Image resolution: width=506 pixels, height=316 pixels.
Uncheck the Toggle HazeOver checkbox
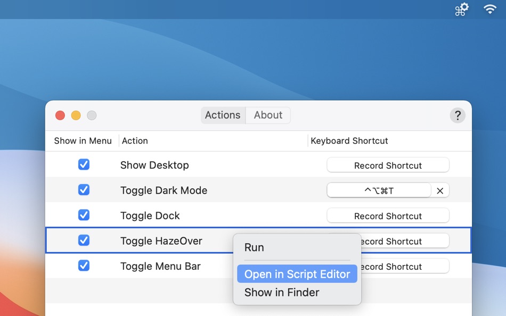84,240
